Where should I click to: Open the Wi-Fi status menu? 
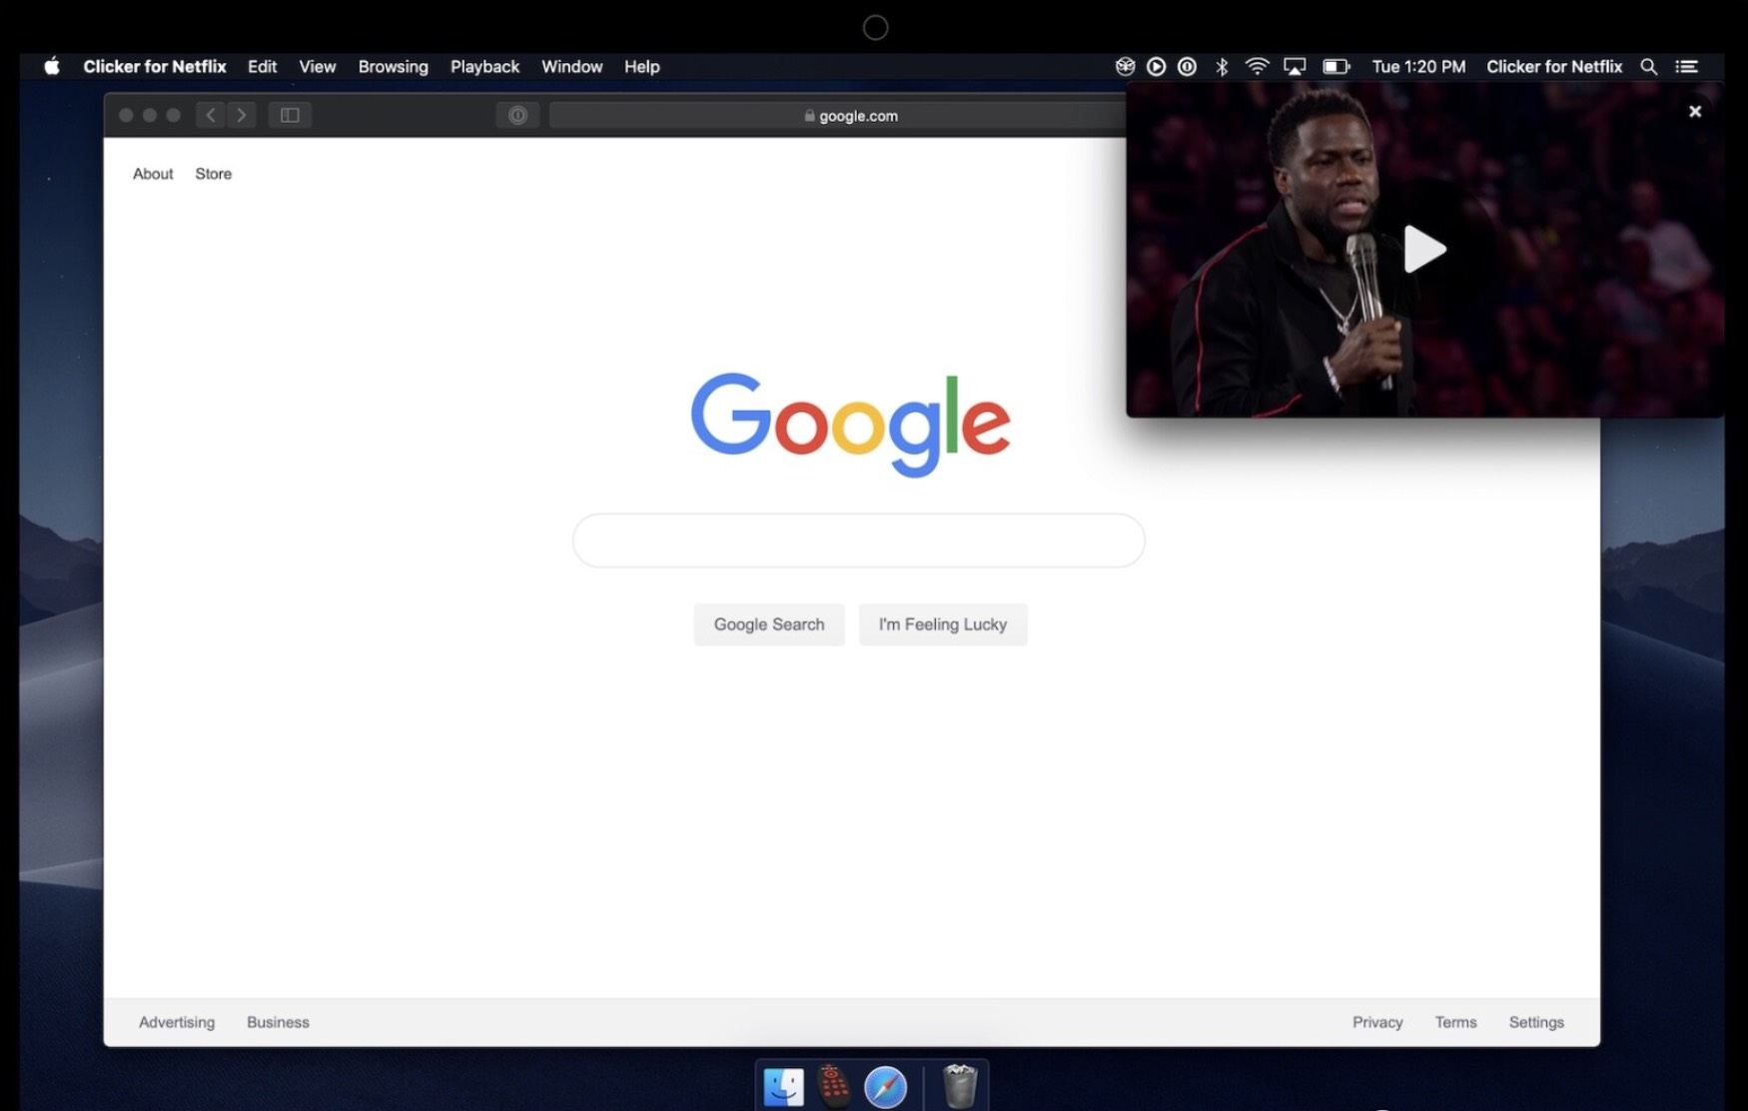[x=1257, y=66]
